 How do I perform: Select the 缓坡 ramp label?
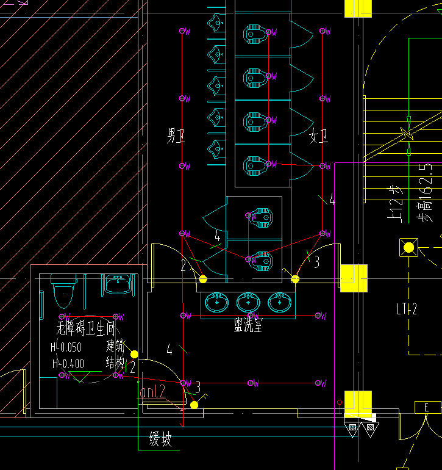pyautogui.click(x=160, y=439)
